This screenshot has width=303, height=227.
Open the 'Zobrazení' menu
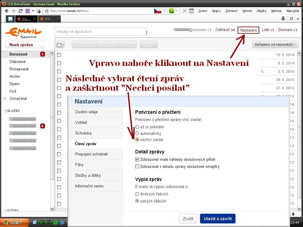pos(231,11)
